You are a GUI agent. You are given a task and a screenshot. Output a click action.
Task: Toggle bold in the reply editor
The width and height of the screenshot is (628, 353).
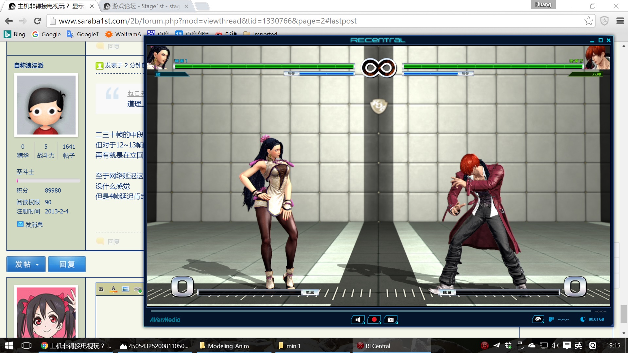pos(101,289)
